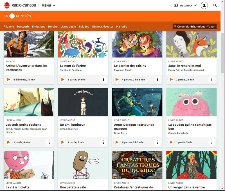
Task: Change region Colombie-Britannique–Yukon
Action: point(195,27)
